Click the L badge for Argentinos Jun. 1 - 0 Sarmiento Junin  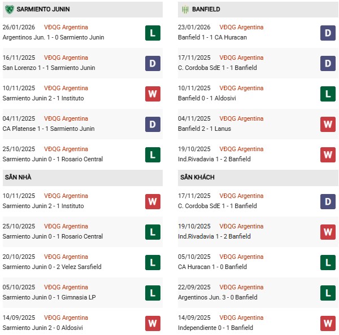pos(153,33)
